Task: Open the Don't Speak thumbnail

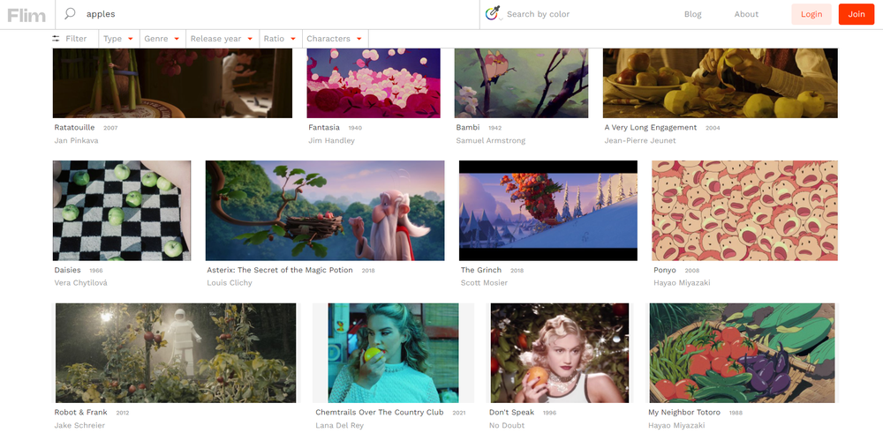Action: [559, 353]
